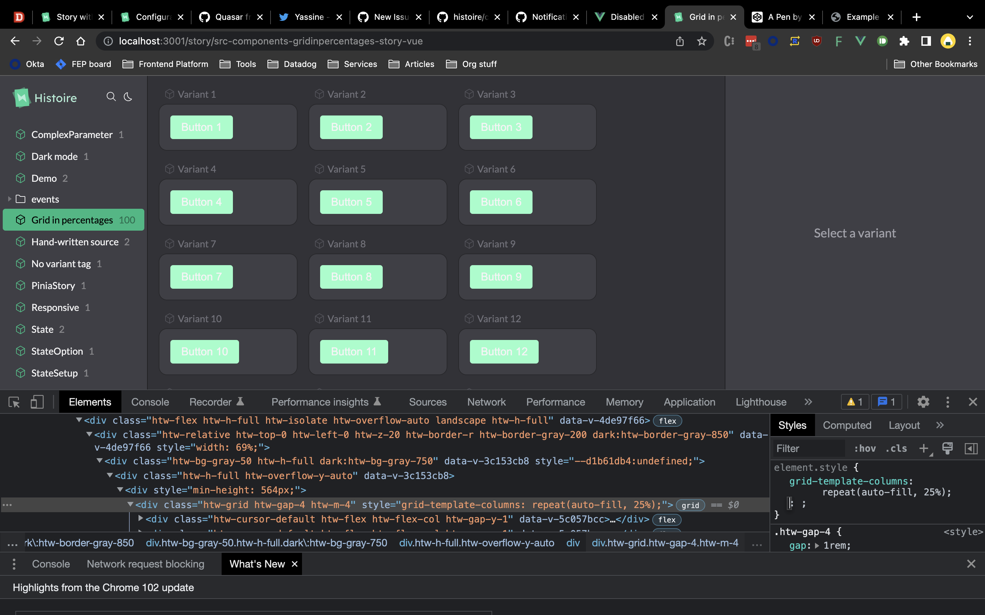985x615 pixels.
Task: Switch to Console tab in DevTools
Action: [150, 402]
